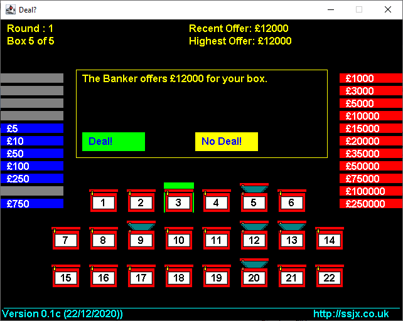Image resolution: width=403 pixels, height=321 pixels.
Task: Select box number 6
Action: click(292, 201)
